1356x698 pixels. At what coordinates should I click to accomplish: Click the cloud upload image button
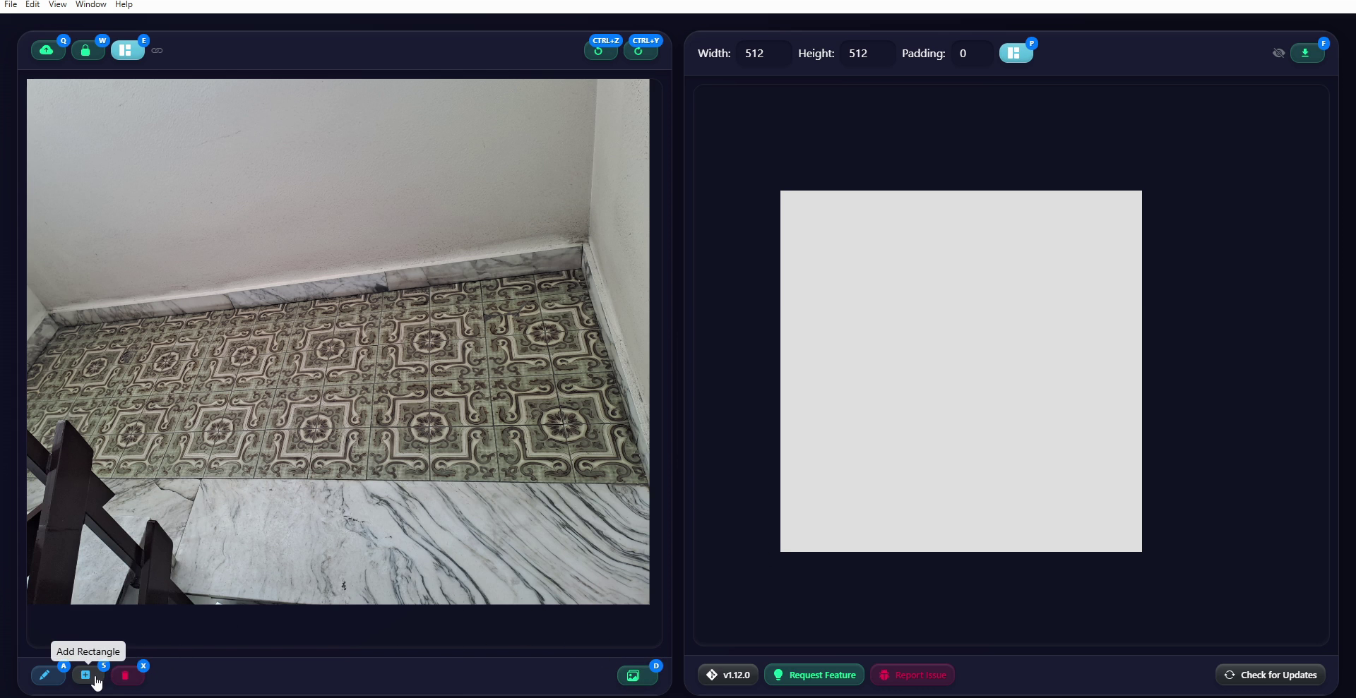[x=47, y=50]
